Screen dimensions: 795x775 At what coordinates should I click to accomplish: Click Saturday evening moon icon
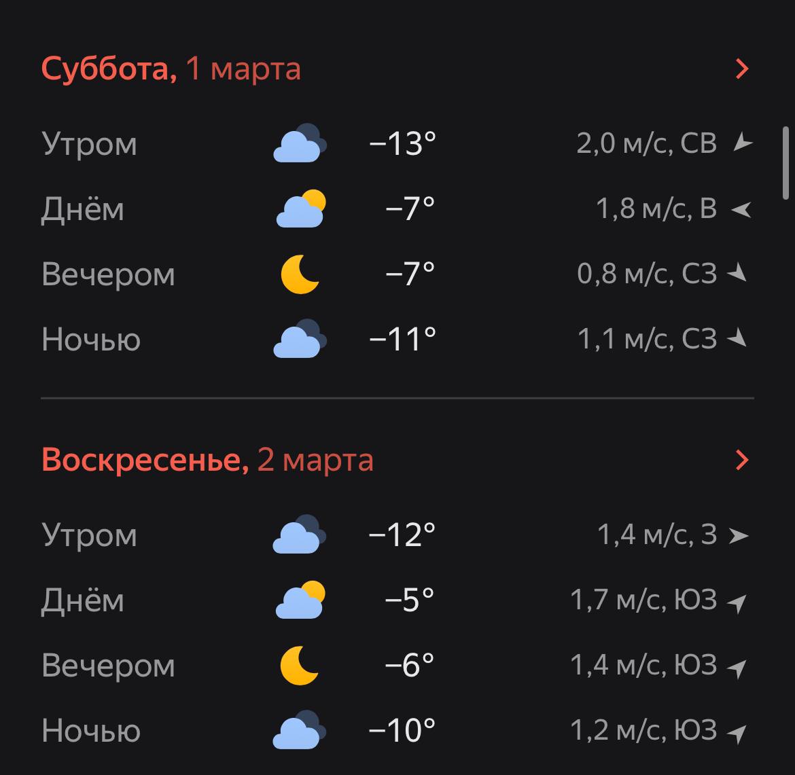[300, 274]
